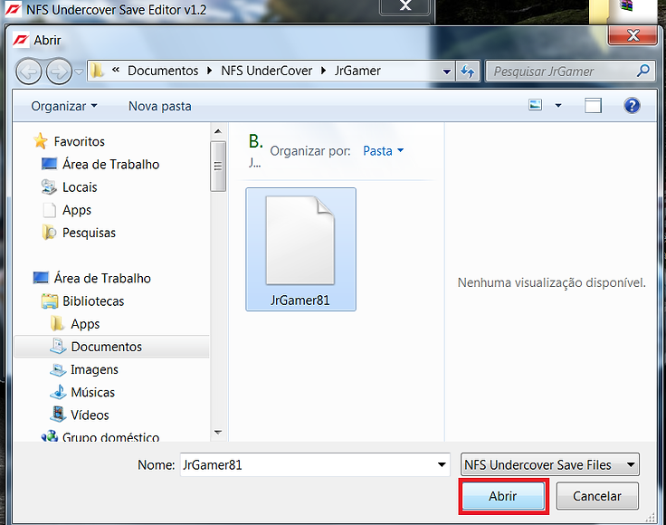Screen dimensions: 666x525
Task: Click the Documentos library icon
Action: pos(58,346)
